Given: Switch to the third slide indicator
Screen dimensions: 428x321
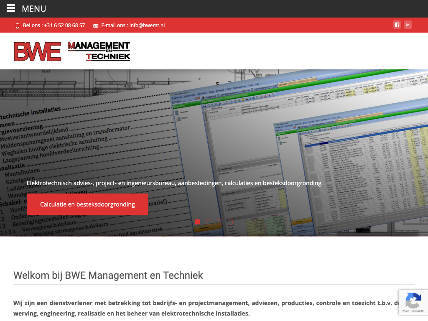Looking at the screenshot, I should tap(219, 222).
